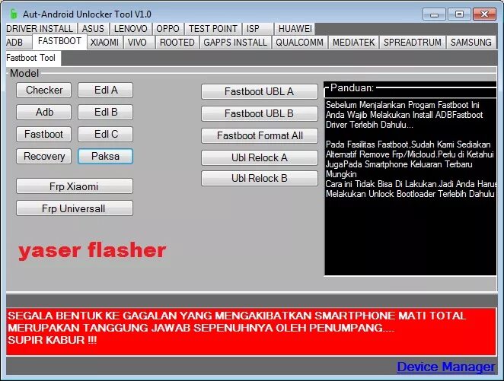
Task: Select the ROOTED tab
Action: [x=177, y=43]
